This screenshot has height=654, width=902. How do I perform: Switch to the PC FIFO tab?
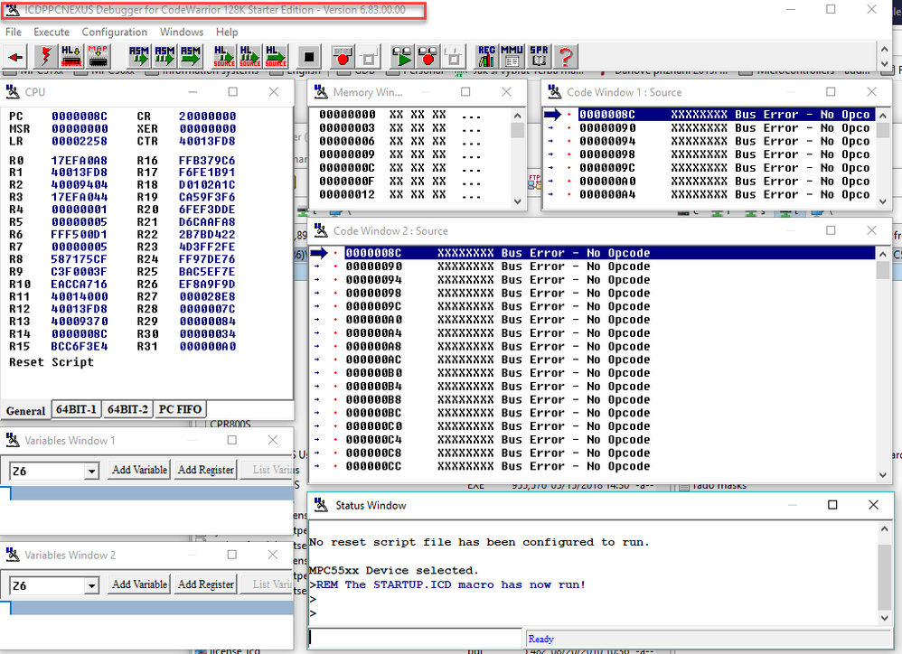[x=180, y=409]
